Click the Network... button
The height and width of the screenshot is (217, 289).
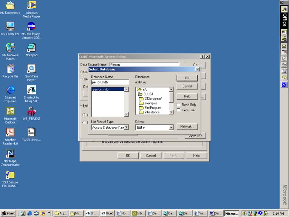click(x=187, y=127)
